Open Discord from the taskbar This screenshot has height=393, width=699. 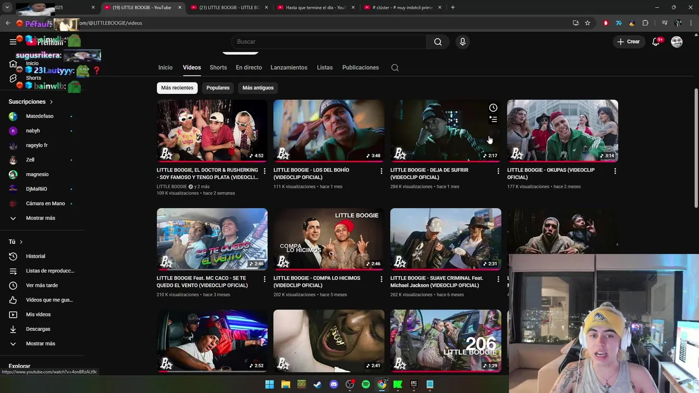334,384
